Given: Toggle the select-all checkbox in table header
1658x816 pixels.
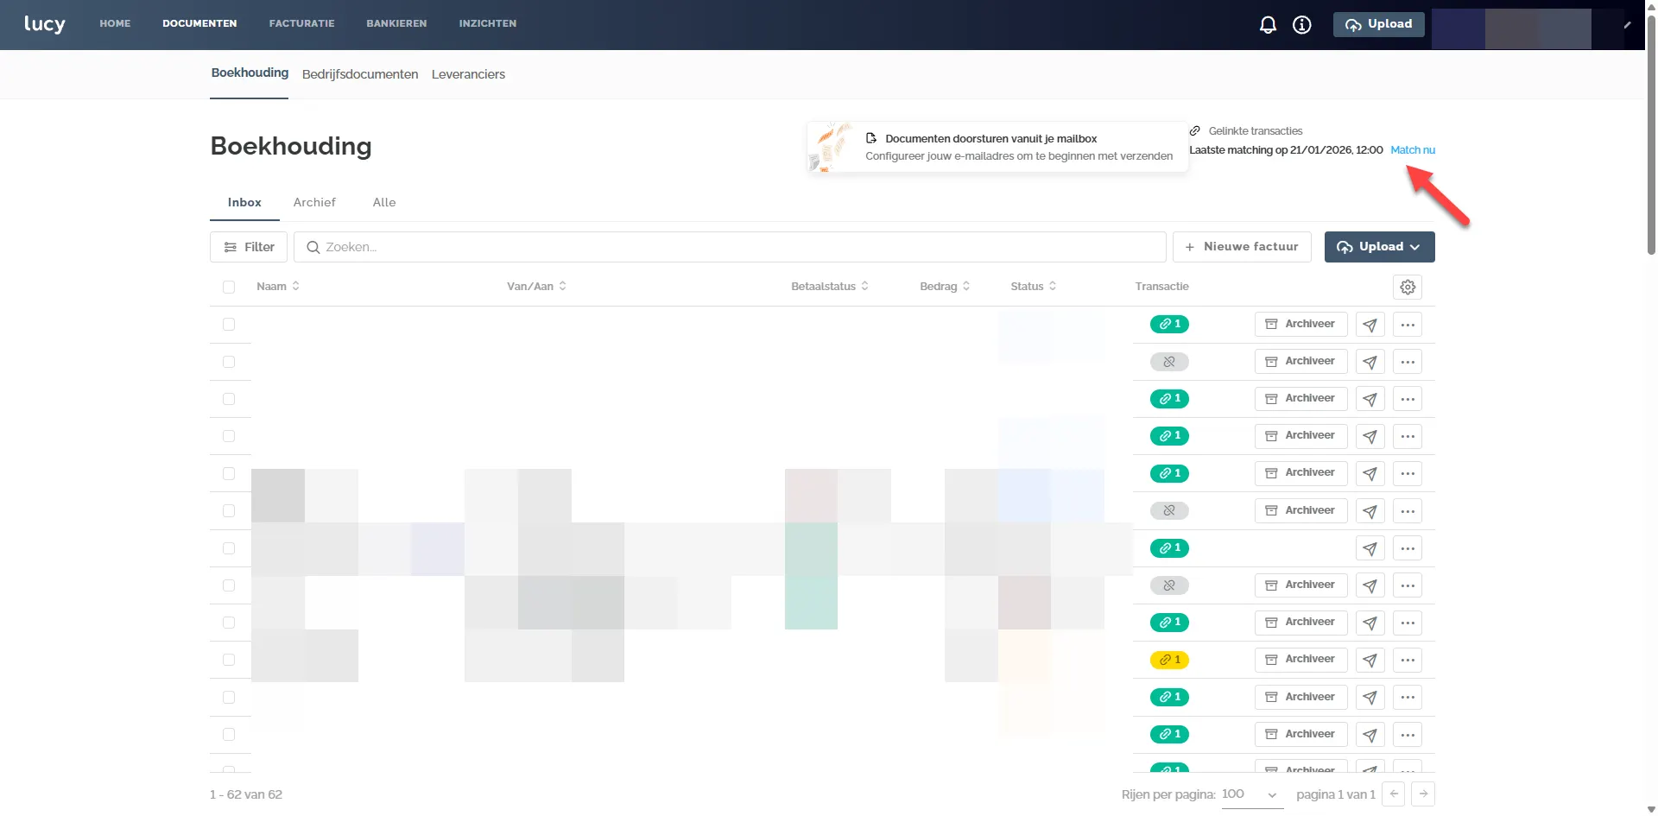Looking at the screenshot, I should (229, 287).
